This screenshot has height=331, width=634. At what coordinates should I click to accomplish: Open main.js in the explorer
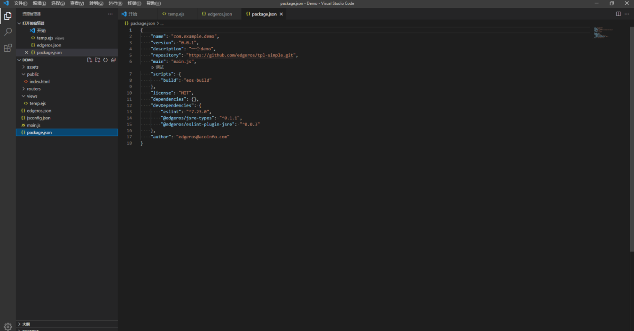click(x=67, y=125)
